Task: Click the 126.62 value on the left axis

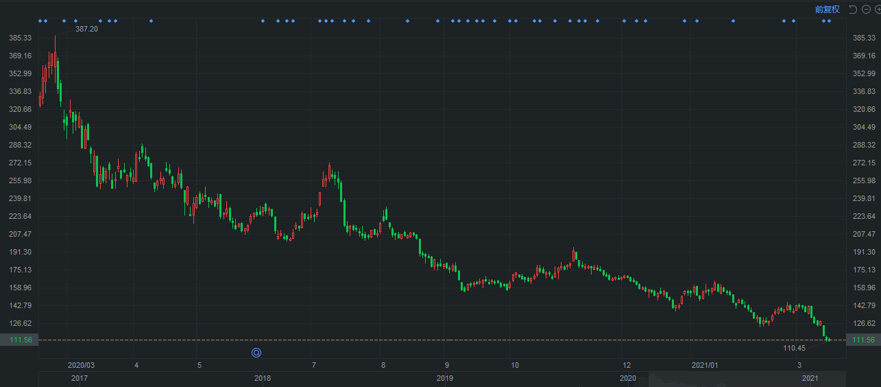Action: 21,323
